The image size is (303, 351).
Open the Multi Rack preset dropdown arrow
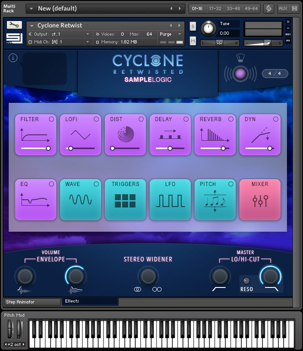coord(32,9)
